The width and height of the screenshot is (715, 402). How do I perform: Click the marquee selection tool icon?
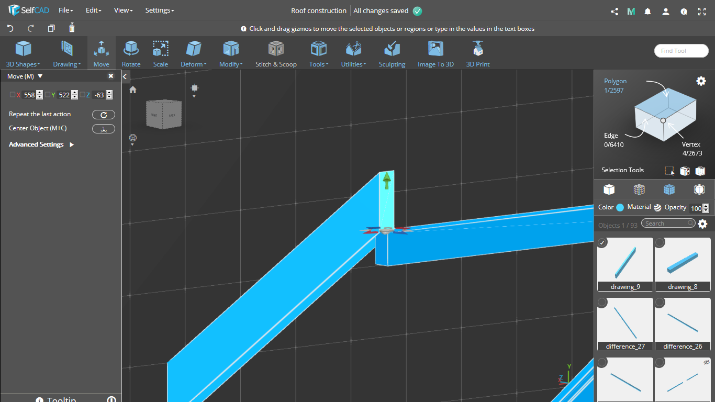[669, 171]
